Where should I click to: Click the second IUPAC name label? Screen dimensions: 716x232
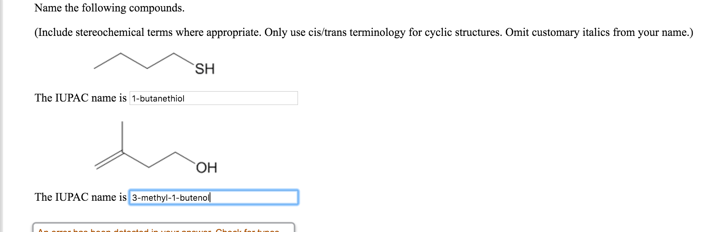click(x=80, y=197)
